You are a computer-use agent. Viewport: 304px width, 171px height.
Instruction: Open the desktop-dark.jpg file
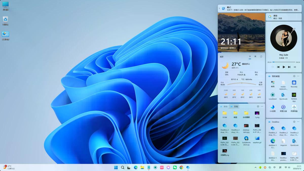click(246, 128)
